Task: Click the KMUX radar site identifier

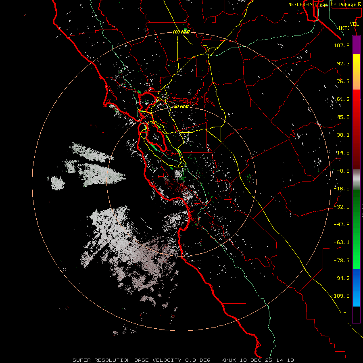Action: (x=229, y=360)
